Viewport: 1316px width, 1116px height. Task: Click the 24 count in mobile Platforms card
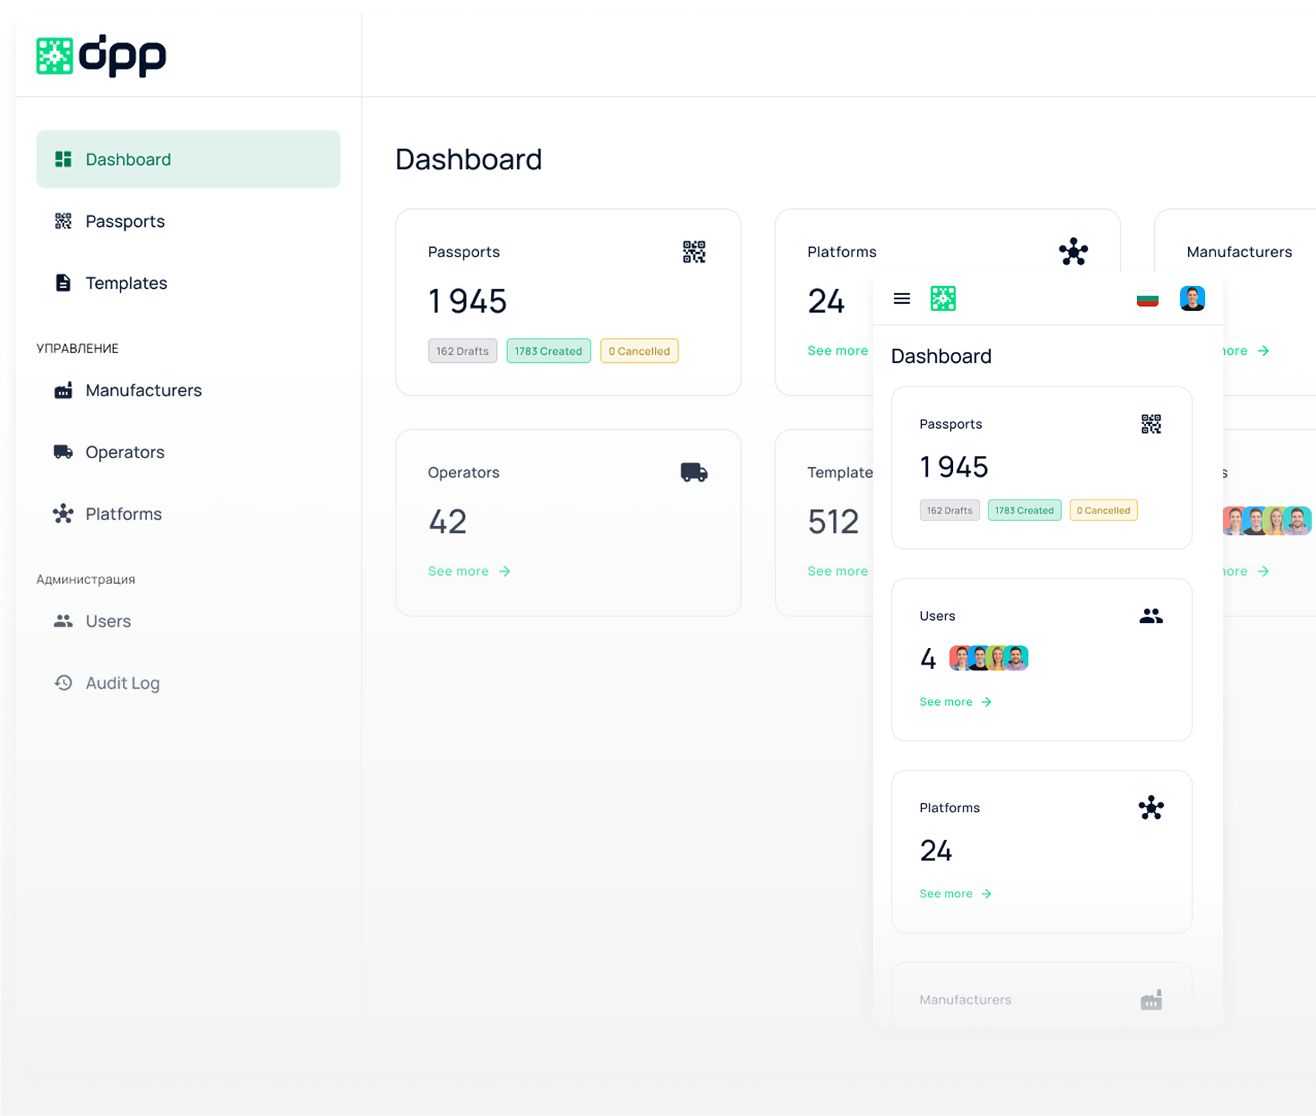point(935,851)
